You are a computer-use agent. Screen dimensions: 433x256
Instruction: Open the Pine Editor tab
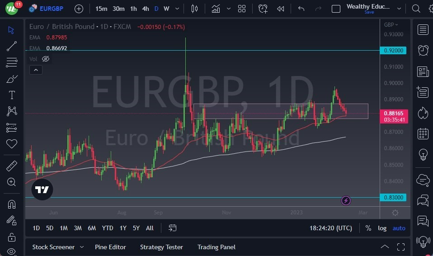tap(110, 247)
